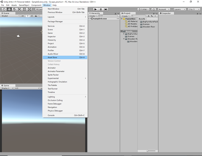Click the Play button

point(96,9)
